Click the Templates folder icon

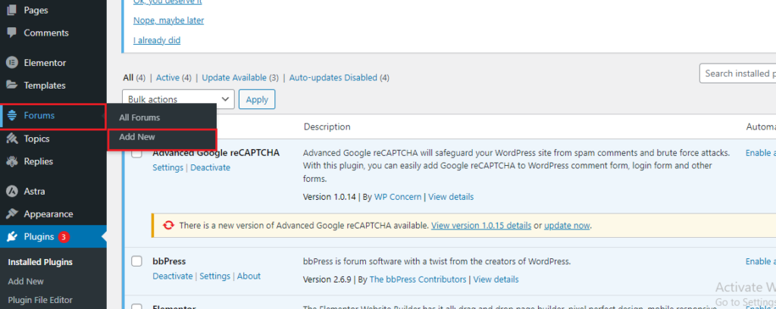click(12, 85)
